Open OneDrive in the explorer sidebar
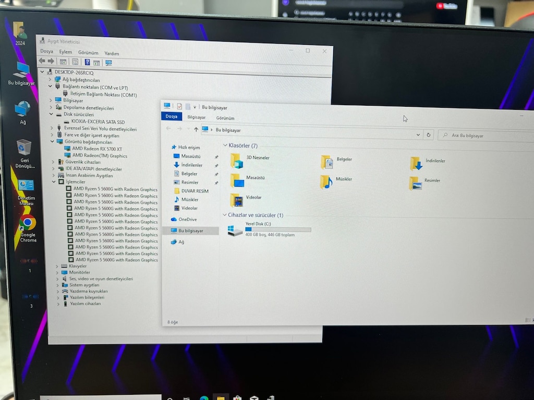 (x=184, y=219)
